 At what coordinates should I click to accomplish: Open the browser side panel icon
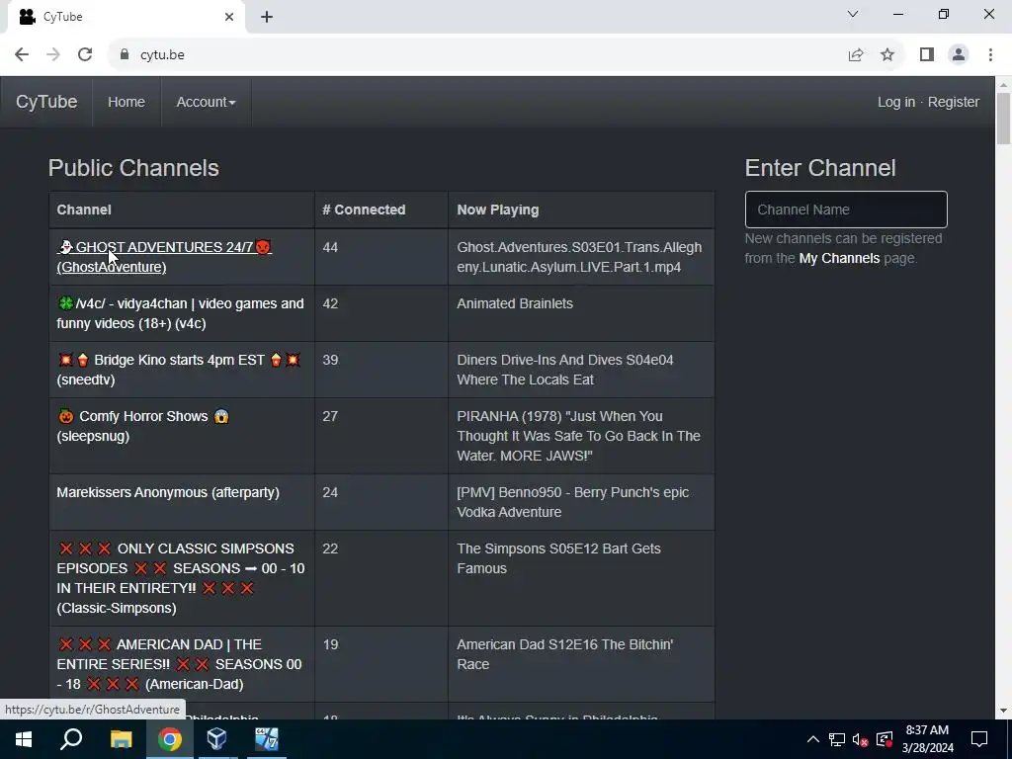(x=927, y=55)
